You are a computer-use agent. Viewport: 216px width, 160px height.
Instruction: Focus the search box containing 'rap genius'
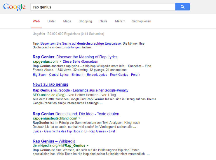click(103, 7)
